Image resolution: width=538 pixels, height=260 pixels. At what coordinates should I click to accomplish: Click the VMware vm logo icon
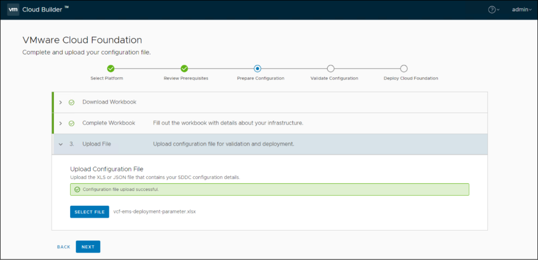pyautogui.click(x=13, y=9)
